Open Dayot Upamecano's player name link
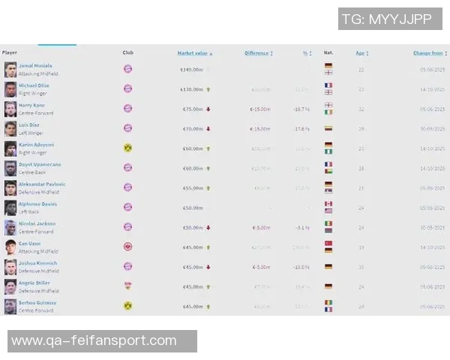The height and width of the screenshot is (360, 450). tap(40, 164)
